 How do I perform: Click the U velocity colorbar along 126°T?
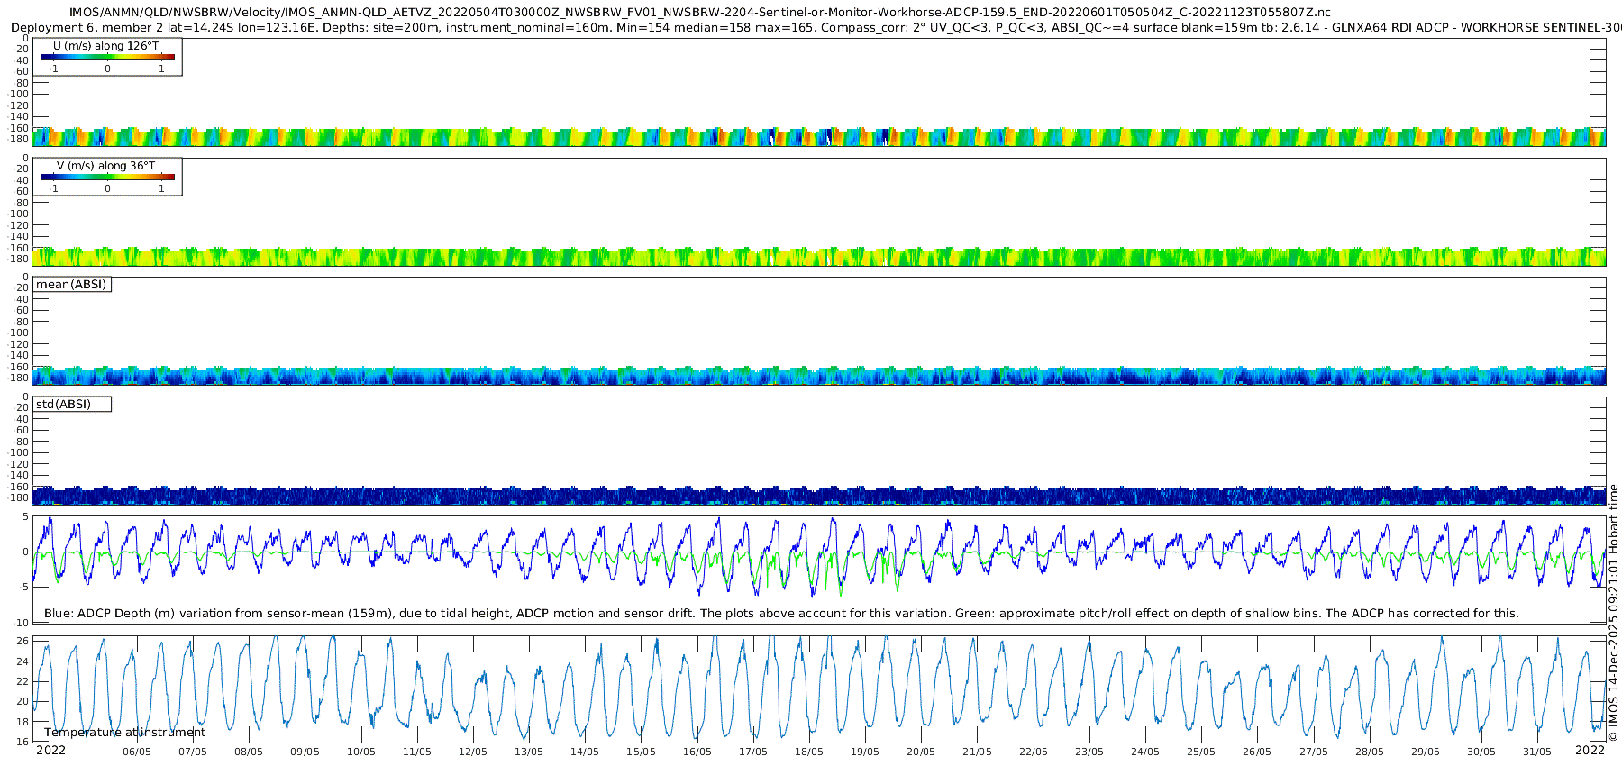point(107,57)
